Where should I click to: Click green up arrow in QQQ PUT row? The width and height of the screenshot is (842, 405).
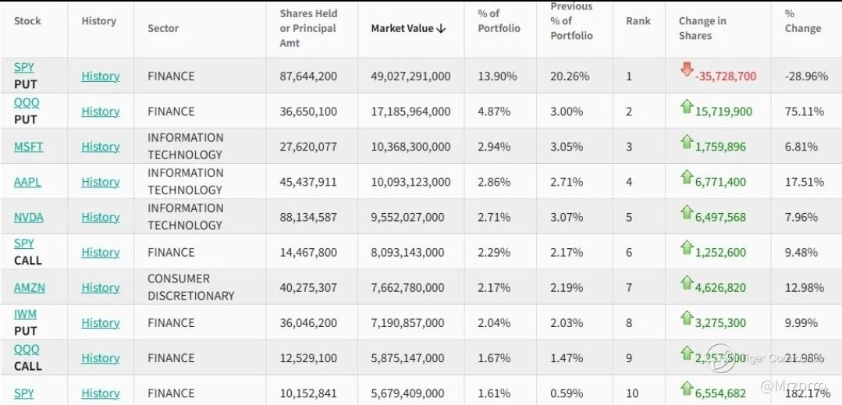point(687,106)
